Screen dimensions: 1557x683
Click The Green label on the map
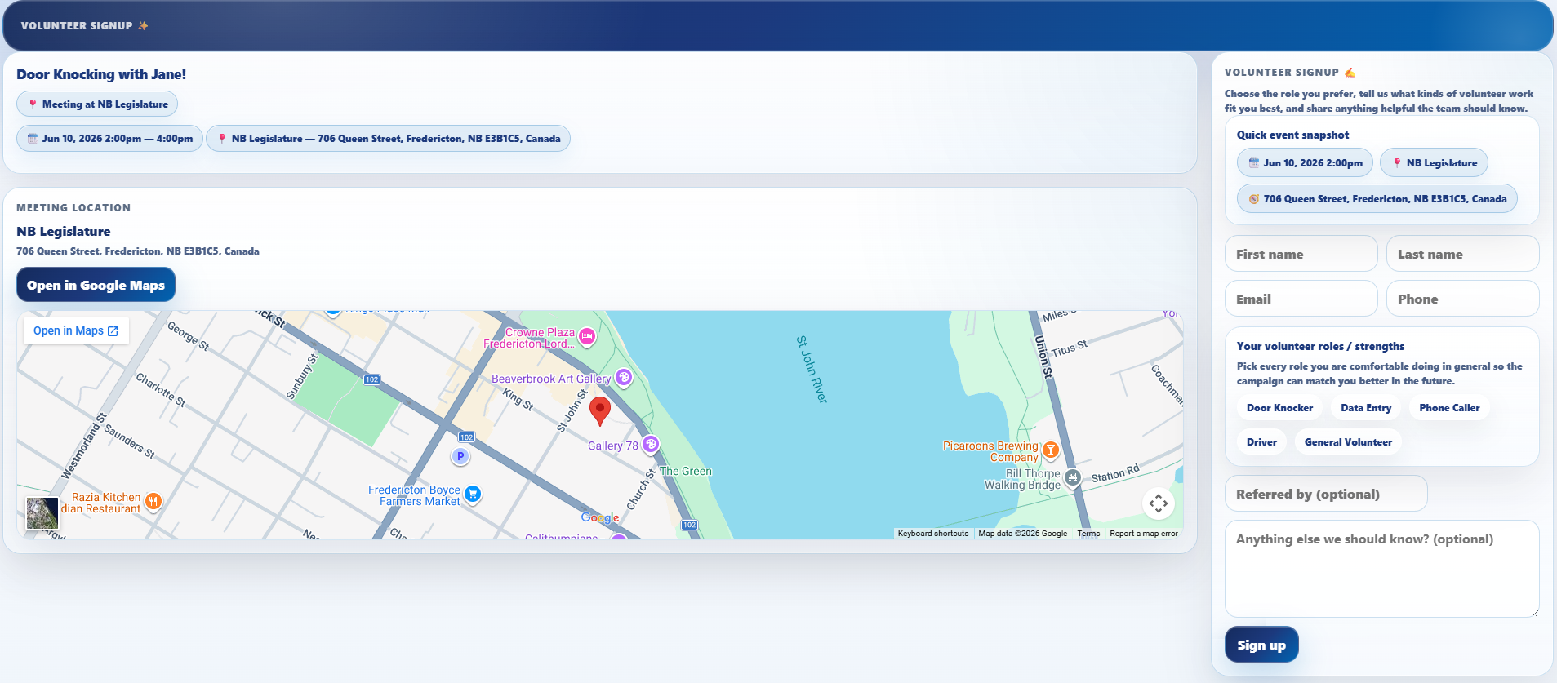pos(685,471)
